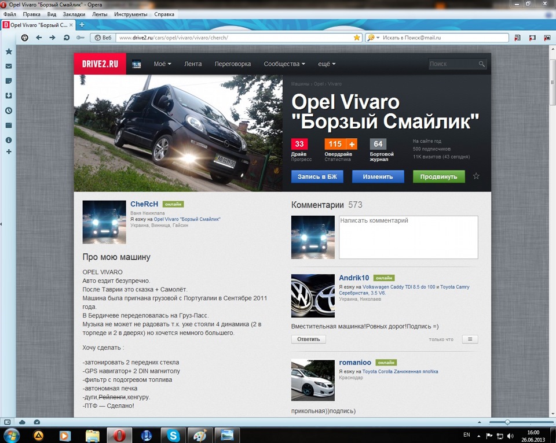The width and height of the screenshot is (556, 443).
Task: Click the small car icon beside DRIVE2 logo
Action: pos(137,64)
